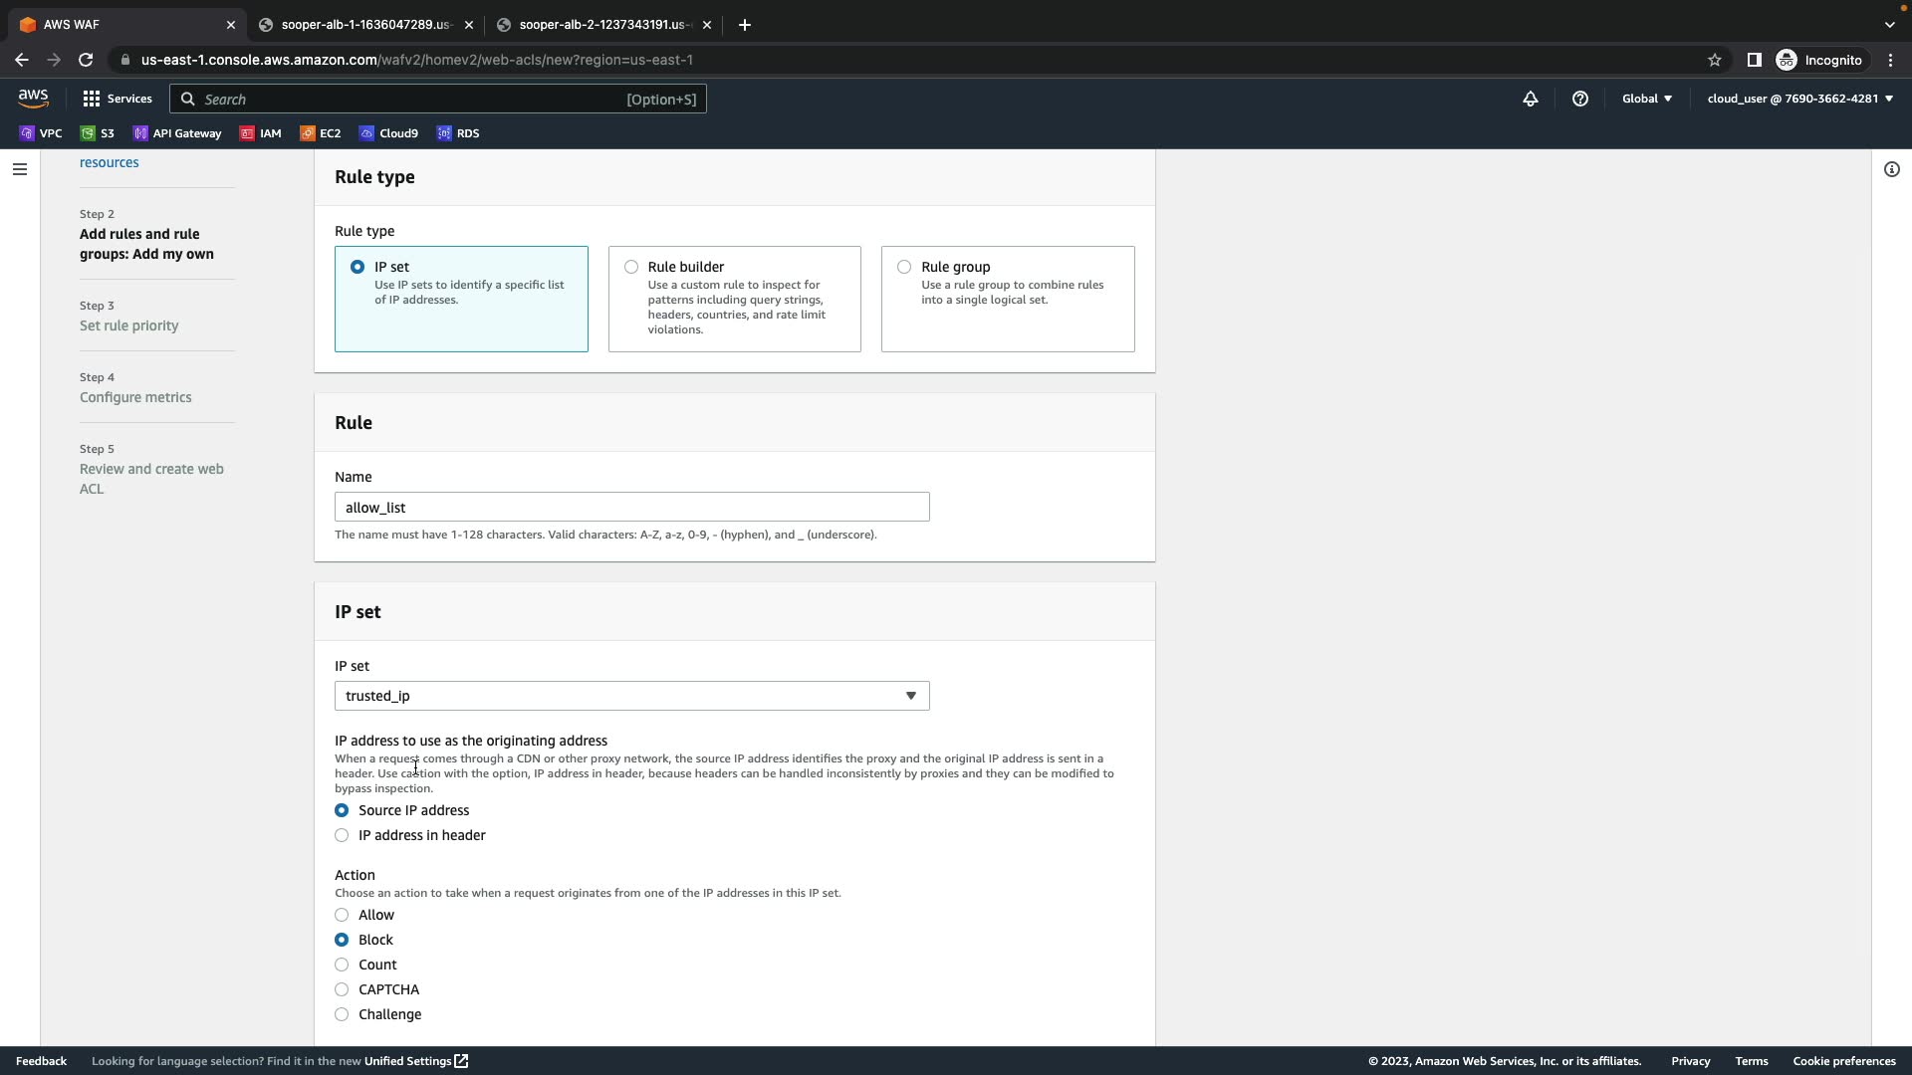Open the AWS notifications bell
Viewport: 1912px width, 1075px height.
tap(1531, 99)
